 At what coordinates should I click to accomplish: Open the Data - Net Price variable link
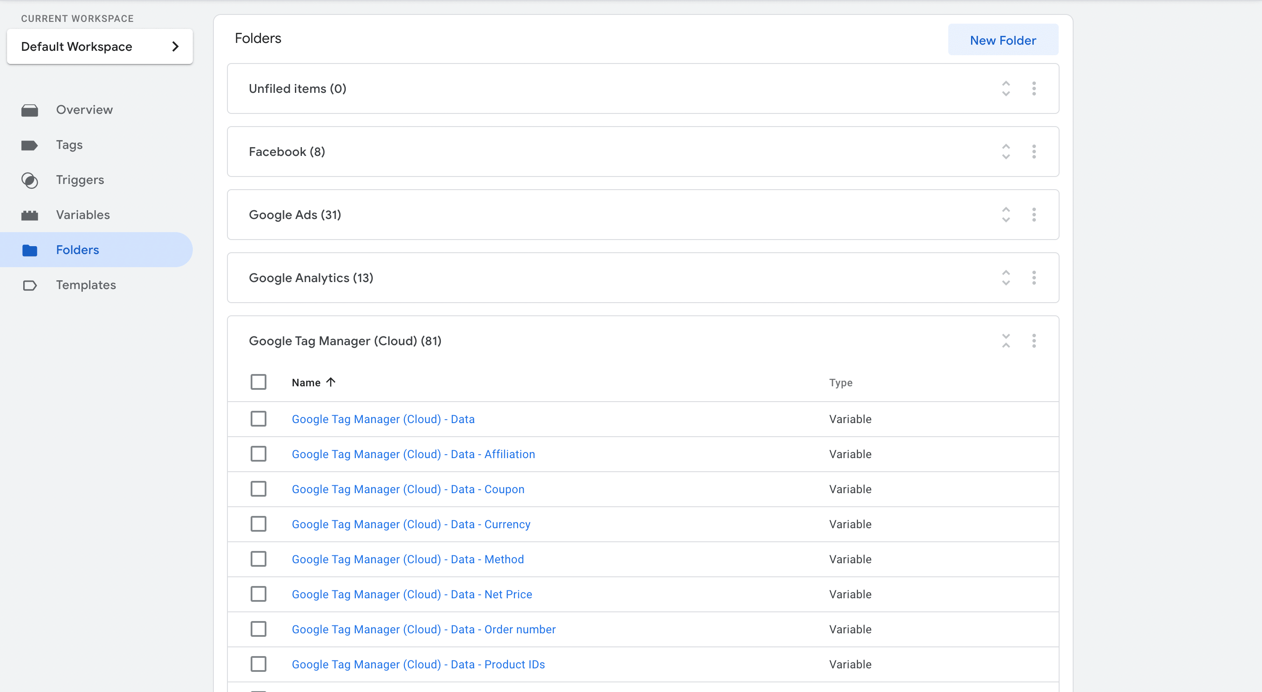click(411, 594)
